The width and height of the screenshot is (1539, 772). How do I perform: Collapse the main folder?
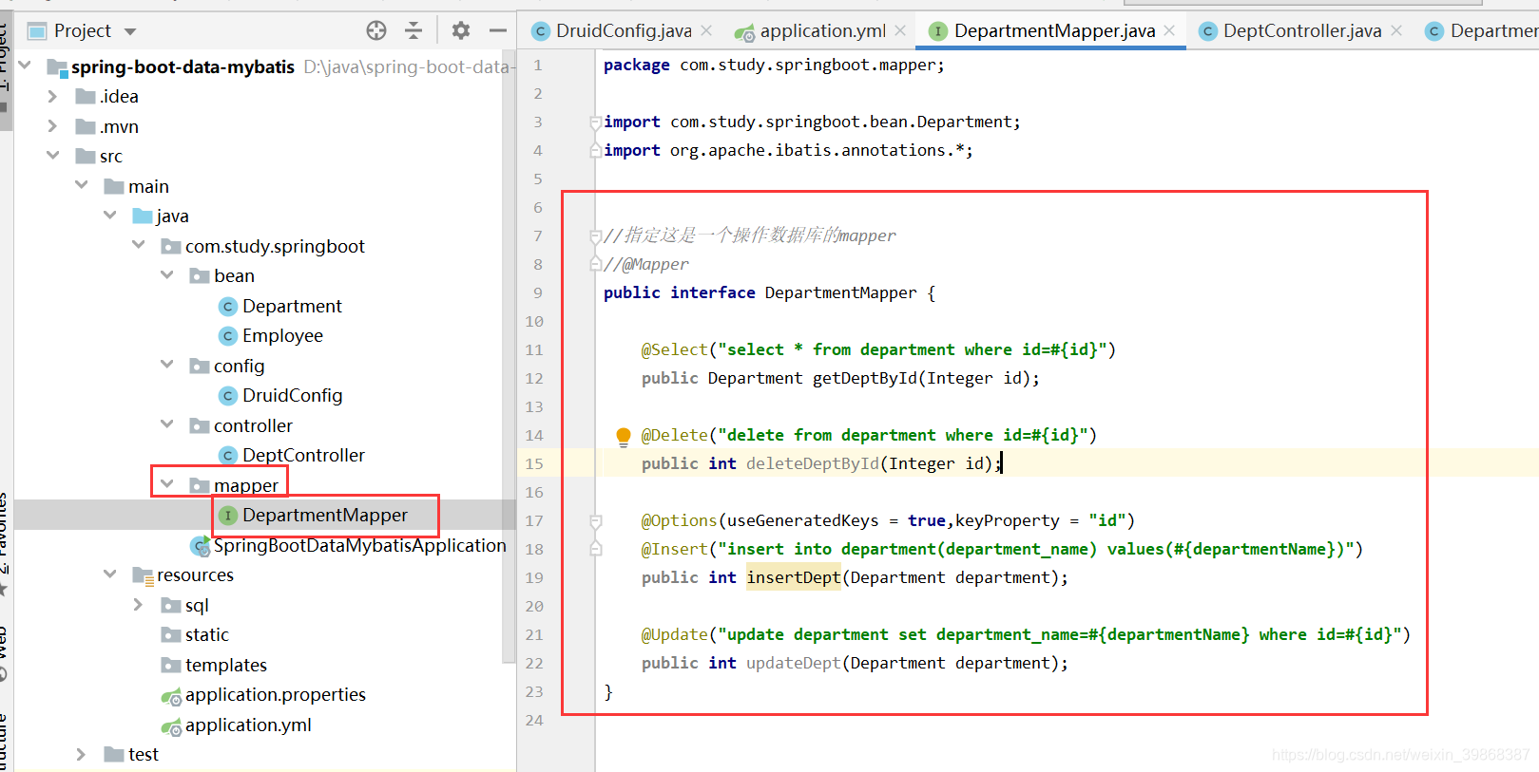tap(82, 185)
